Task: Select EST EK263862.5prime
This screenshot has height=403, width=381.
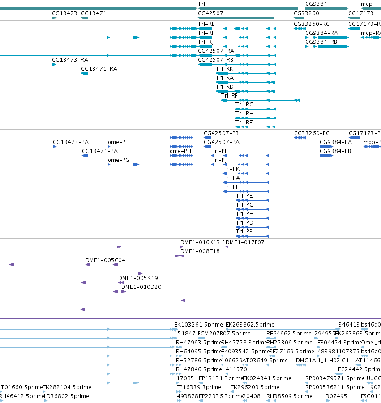Action: tap(250, 325)
